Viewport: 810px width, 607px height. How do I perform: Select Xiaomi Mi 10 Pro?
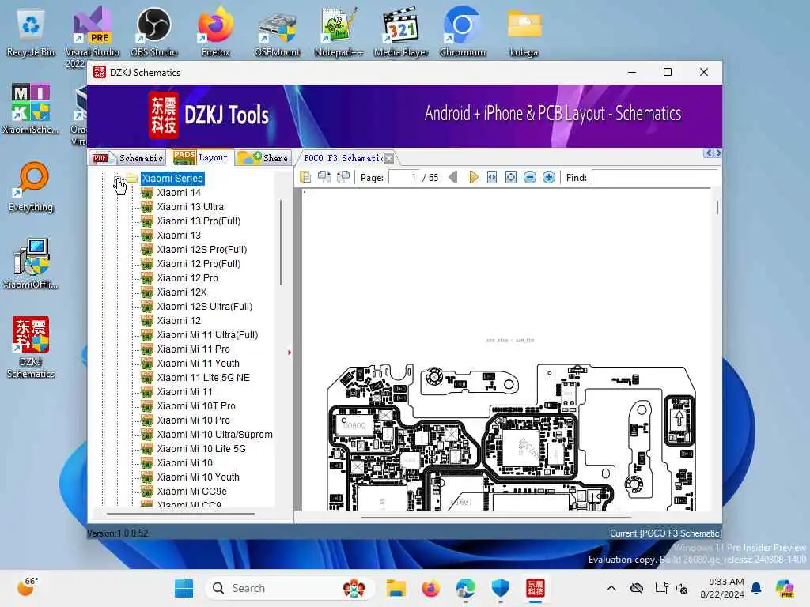tap(194, 420)
